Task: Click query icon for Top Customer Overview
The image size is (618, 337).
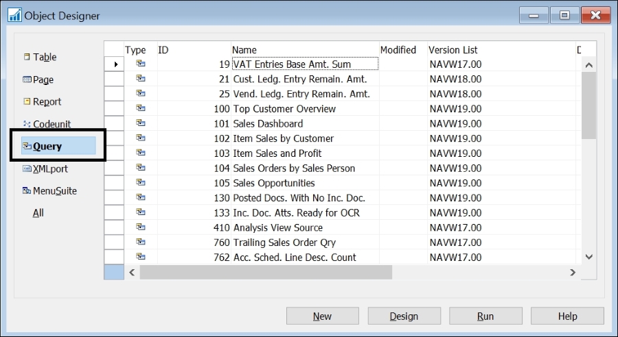Action: pos(141,108)
